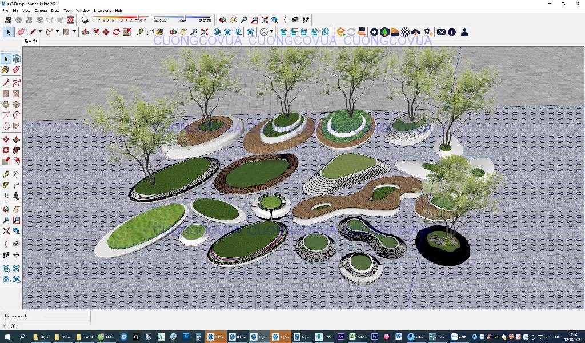Toggle shadows display button

click(x=85, y=20)
